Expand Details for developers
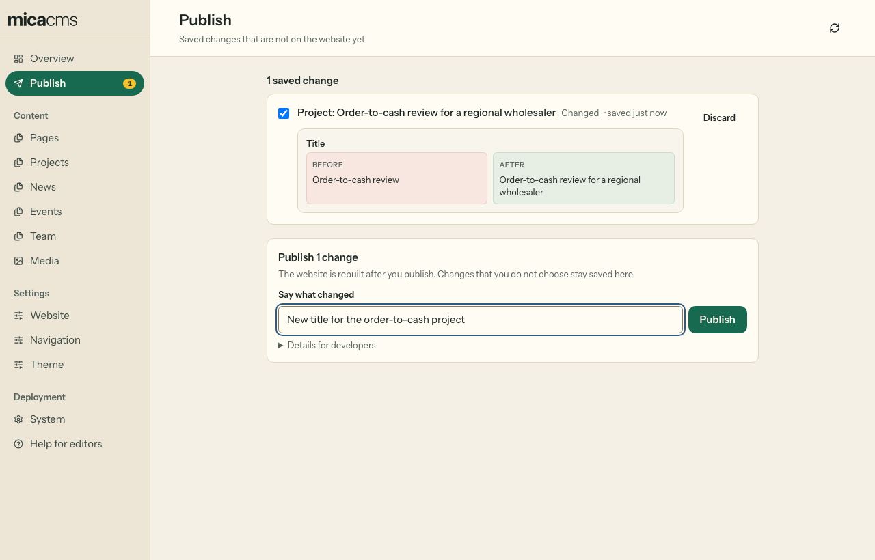The height and width of the screenshot is (560, 875). 327,346
